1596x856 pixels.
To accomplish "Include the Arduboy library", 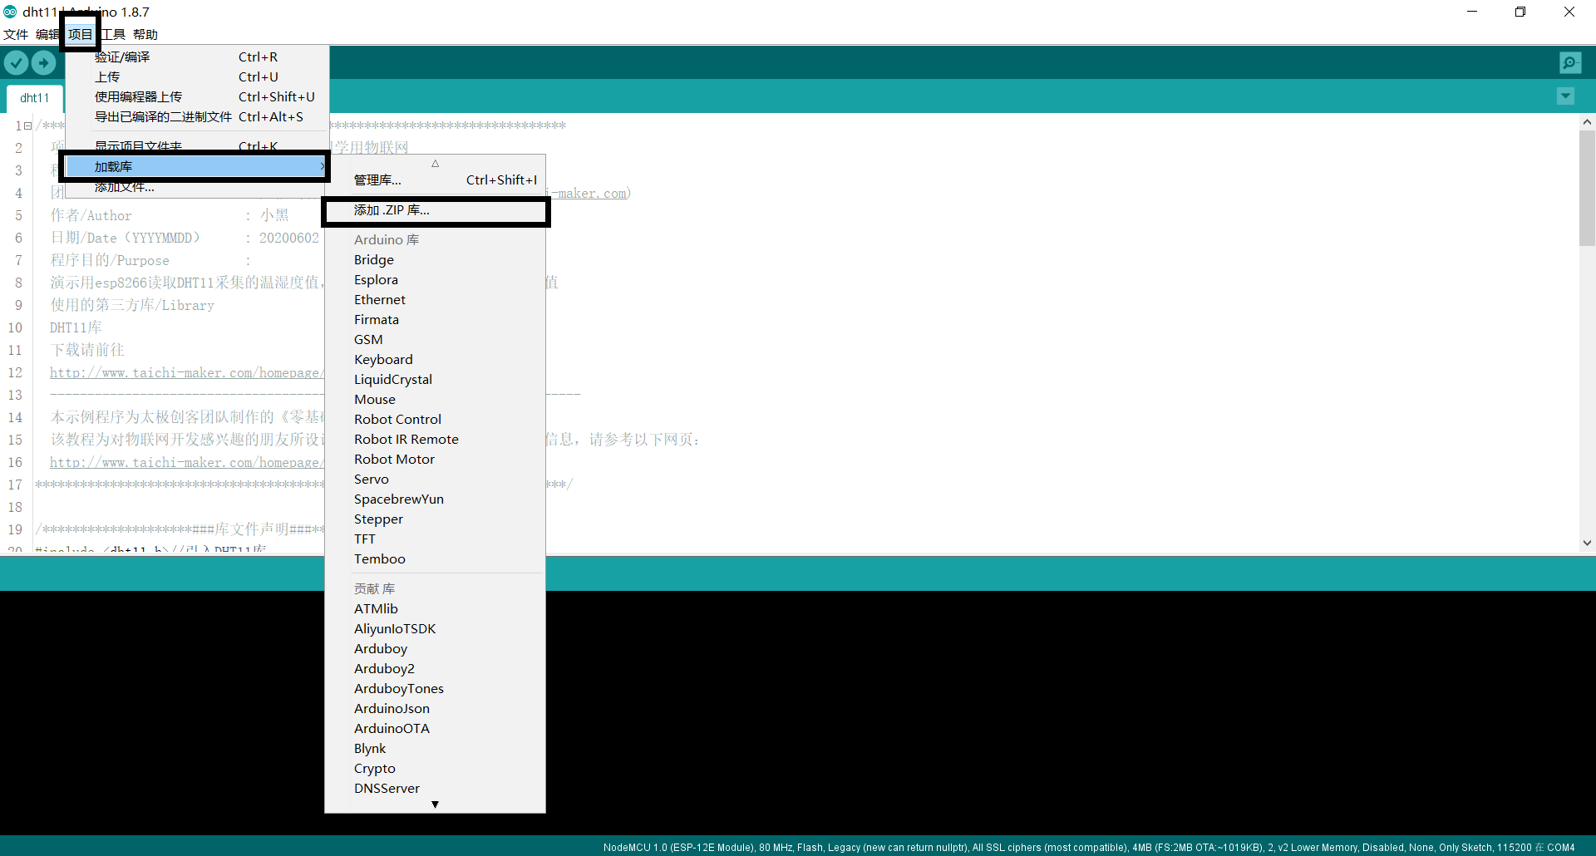I will [x=435, y=648].
